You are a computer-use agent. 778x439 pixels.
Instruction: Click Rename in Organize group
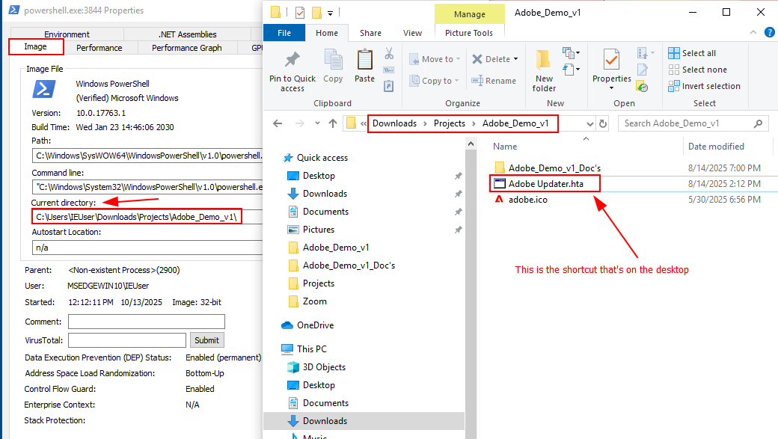click(494, 81)
